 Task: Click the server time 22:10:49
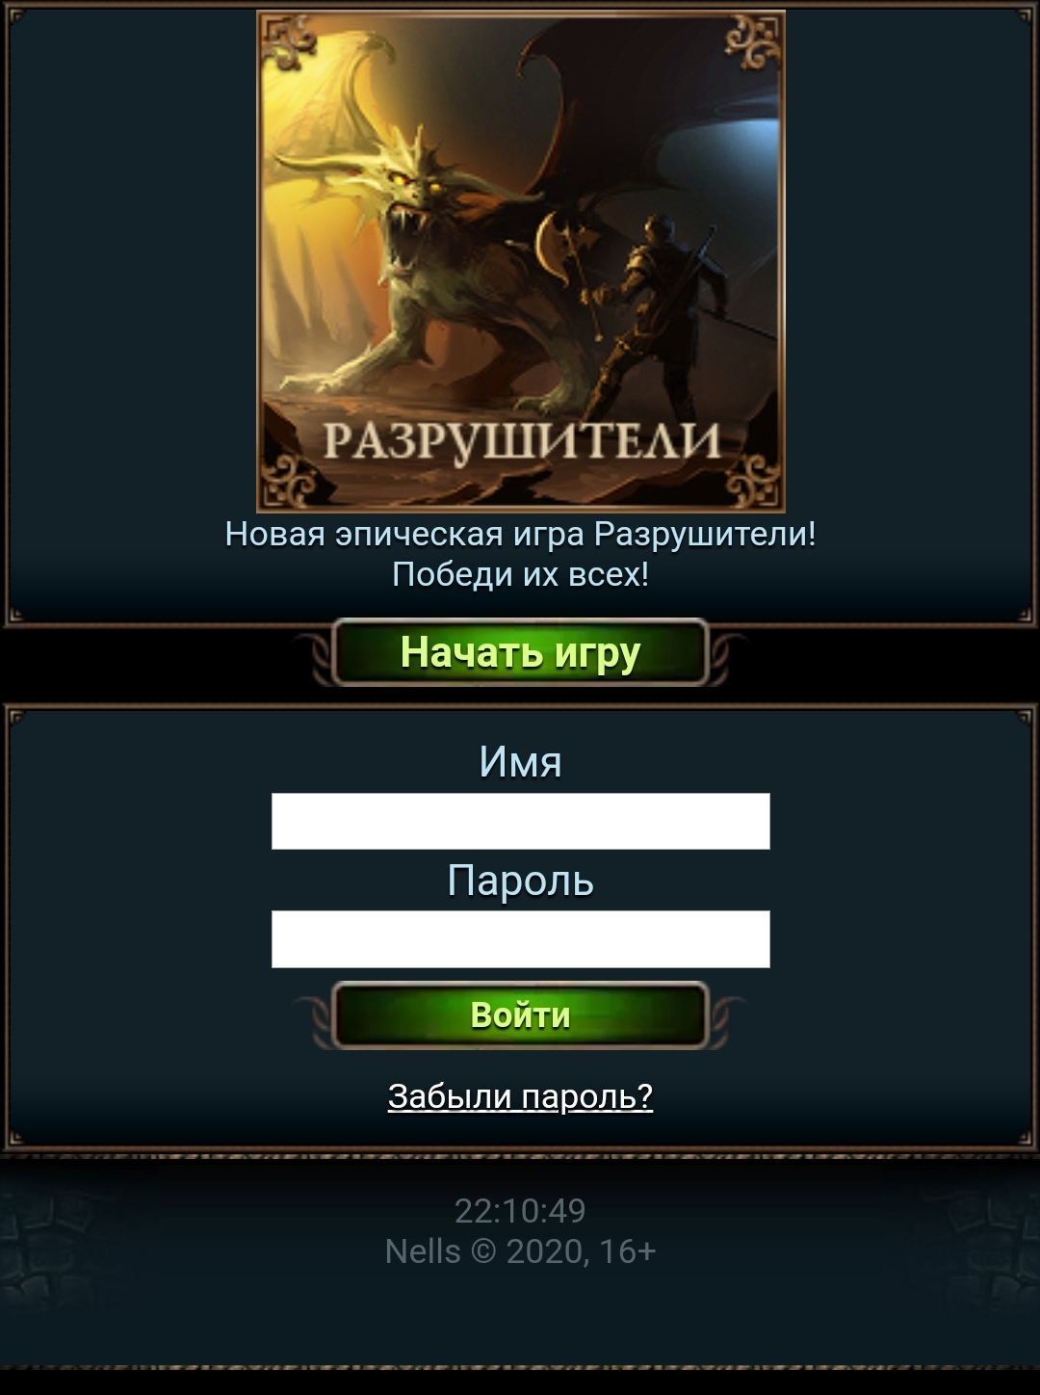pos(520,1210)
